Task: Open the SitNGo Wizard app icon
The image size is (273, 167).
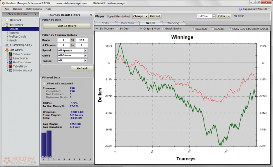Action: click(x=10, y=71)
